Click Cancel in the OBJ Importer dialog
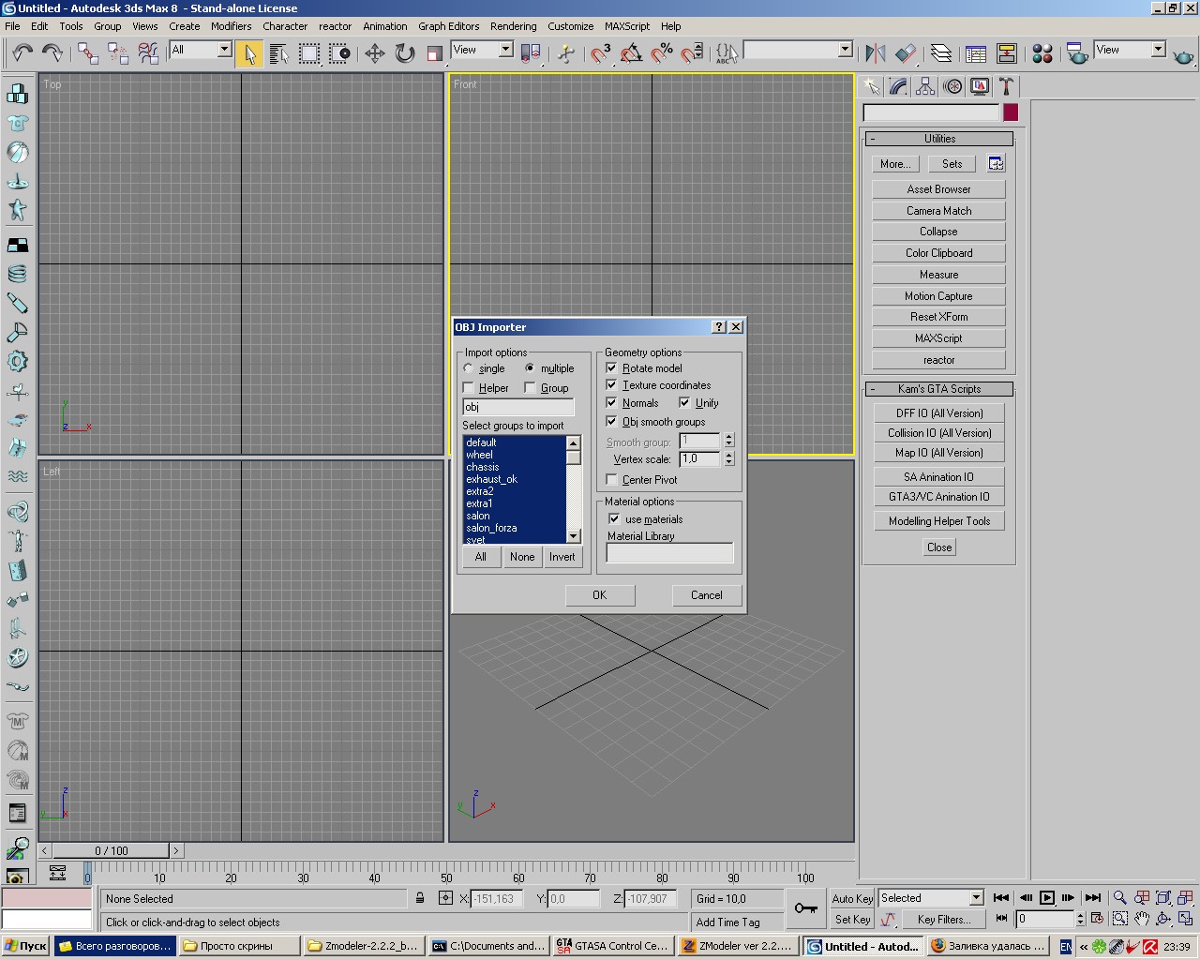 pos(707,595)
